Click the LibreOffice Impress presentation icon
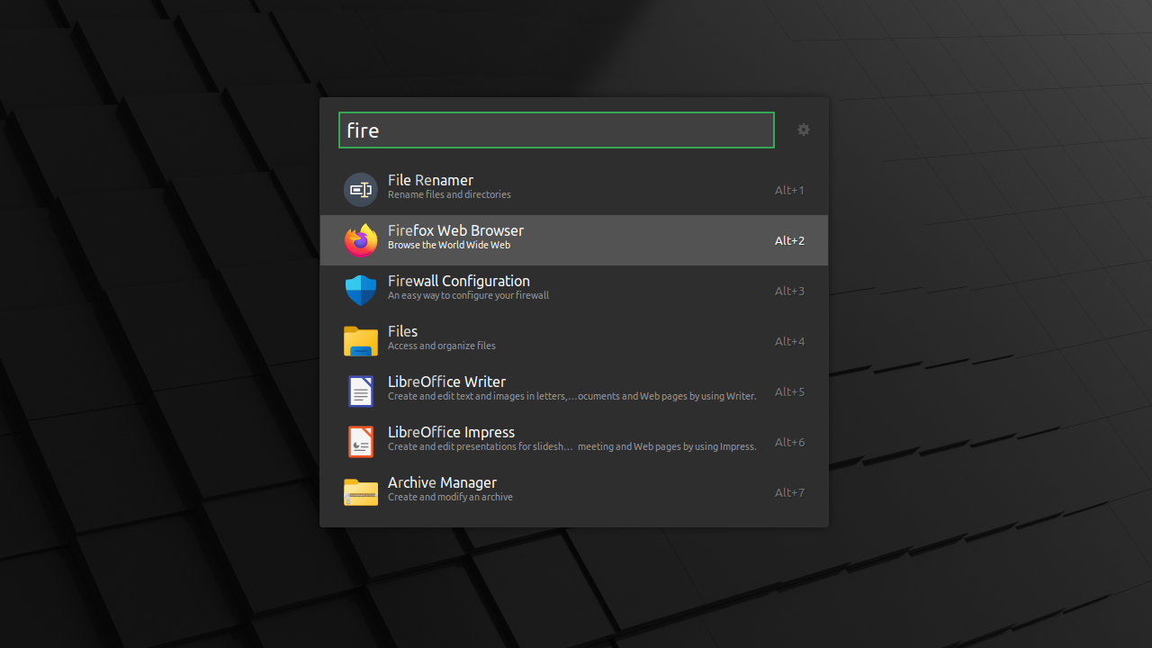This screenshot has height=648, width=1152. click(x=361, y=442)
